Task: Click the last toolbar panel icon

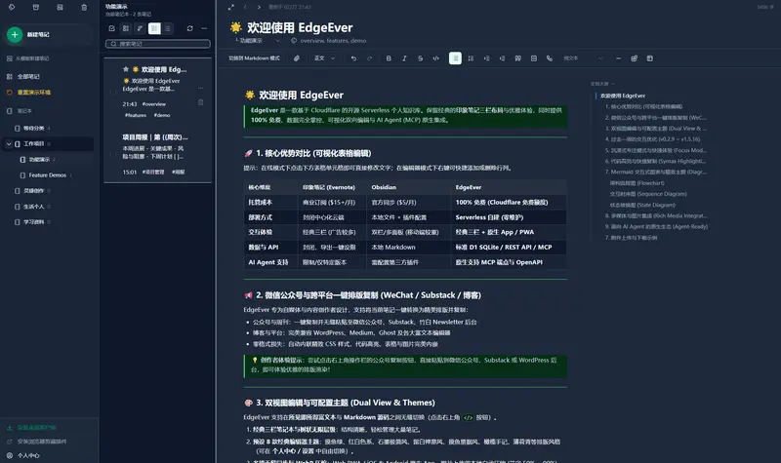Action: point(650,58)
